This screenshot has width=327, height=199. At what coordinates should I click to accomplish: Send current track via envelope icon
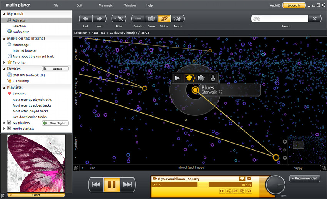pyautogui.click(x=249, y=179)
